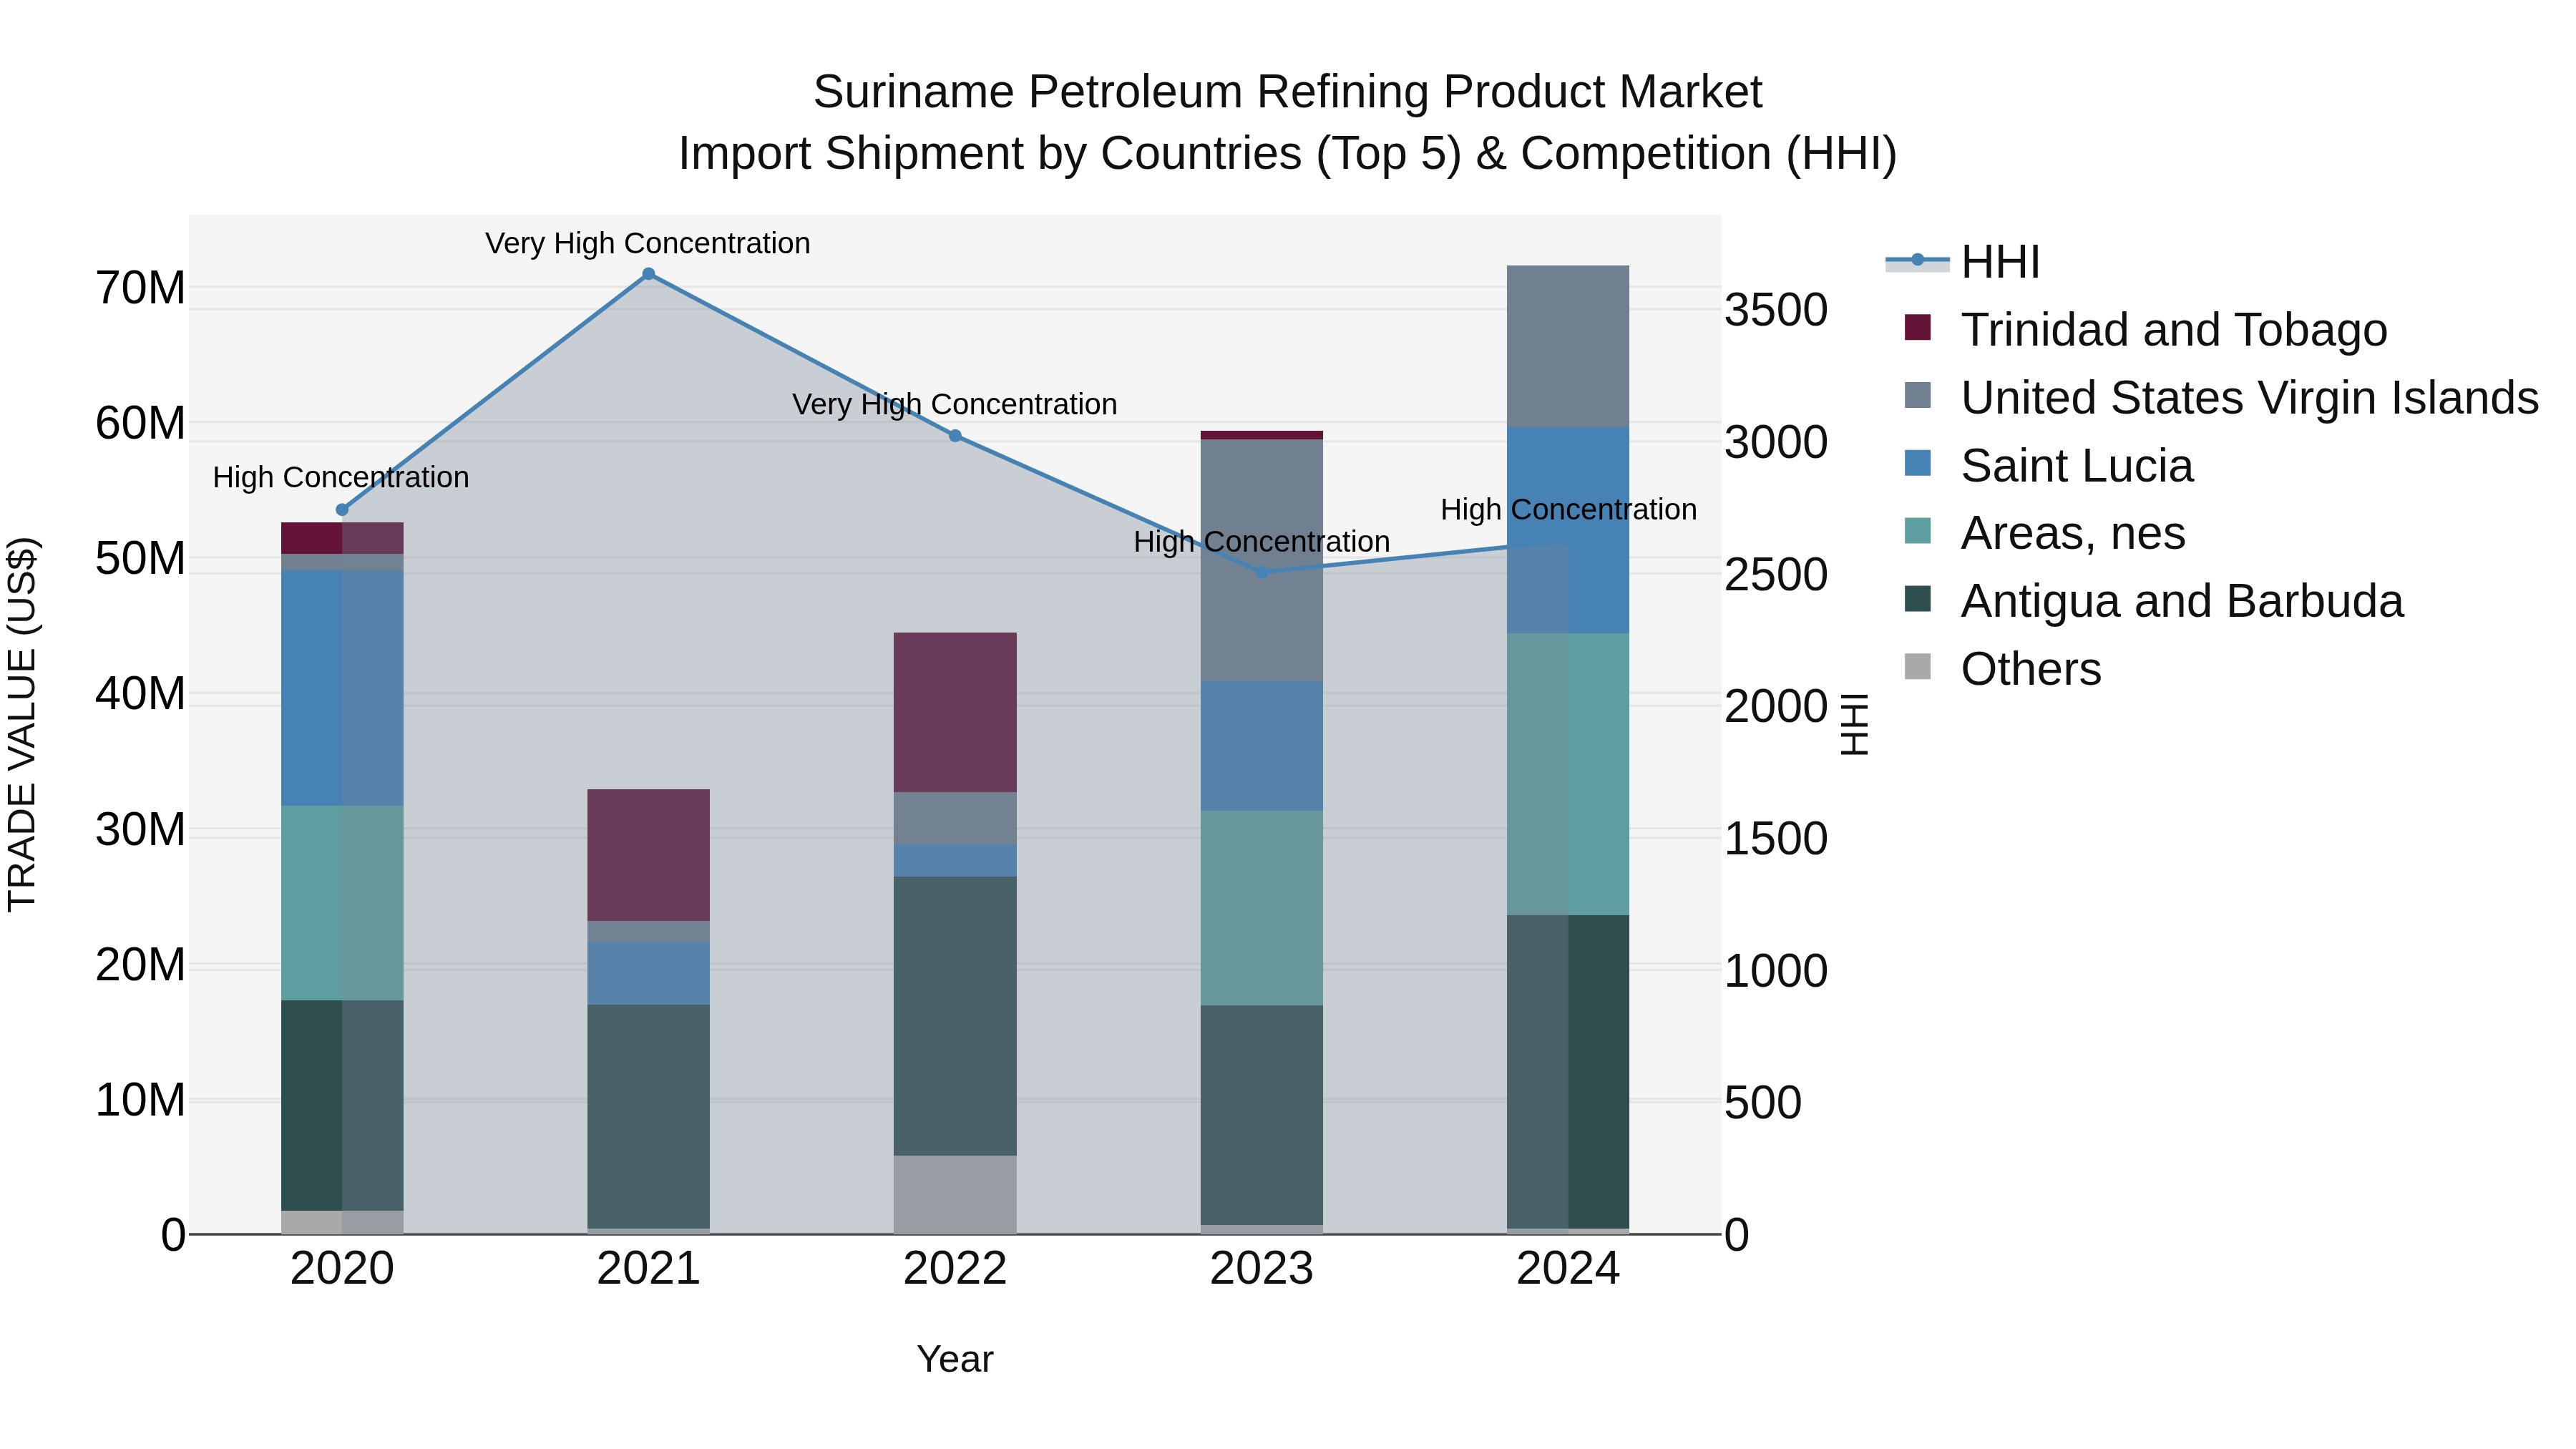Click the High Concentration label above 2023
This screenshot has height=1449, width=2576.
[1262, 541]
